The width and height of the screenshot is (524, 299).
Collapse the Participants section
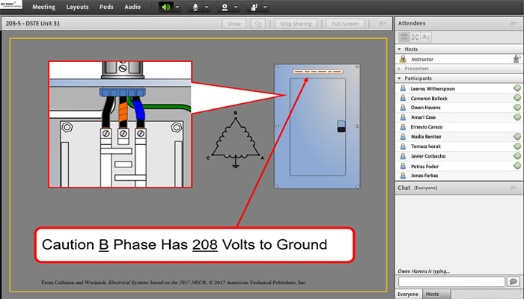point(400,78)
